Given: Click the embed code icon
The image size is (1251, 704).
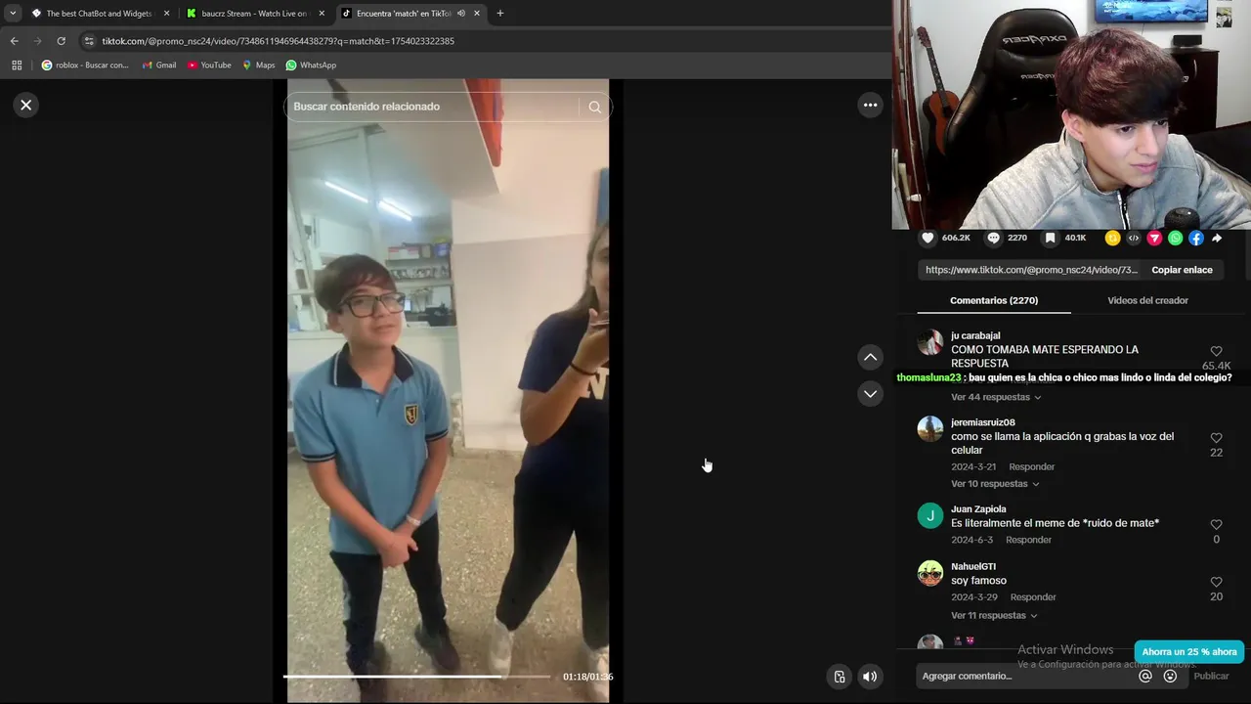Looking at the screenshot, I should (x=1134, y=238).
